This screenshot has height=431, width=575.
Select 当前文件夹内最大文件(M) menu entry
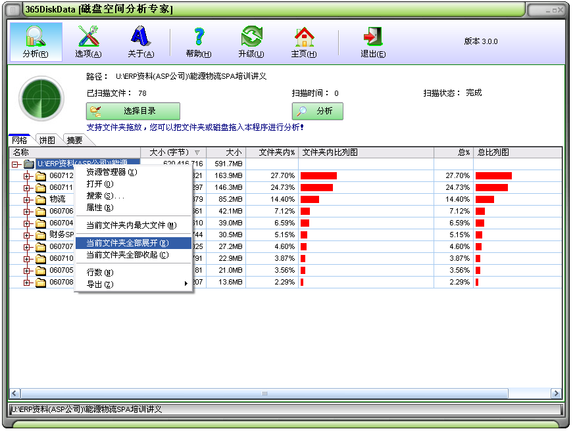[x=134, y=225]
